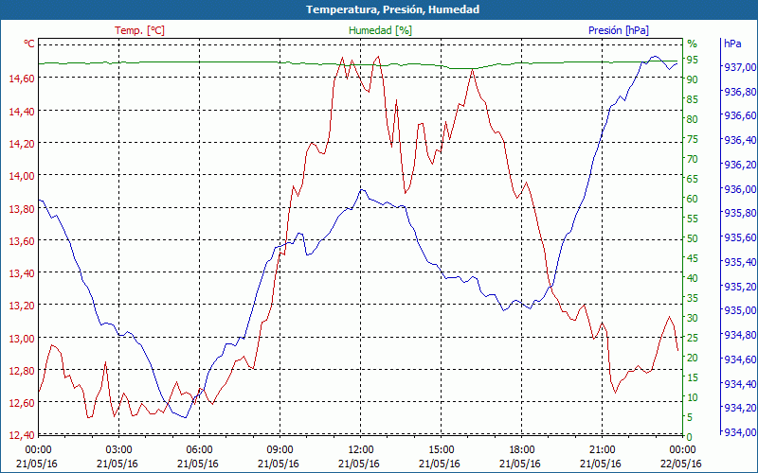The width and height of the screenshot is (758, 473).
Task: Click temperature axis value "14,00"
Action: (22, 176)
